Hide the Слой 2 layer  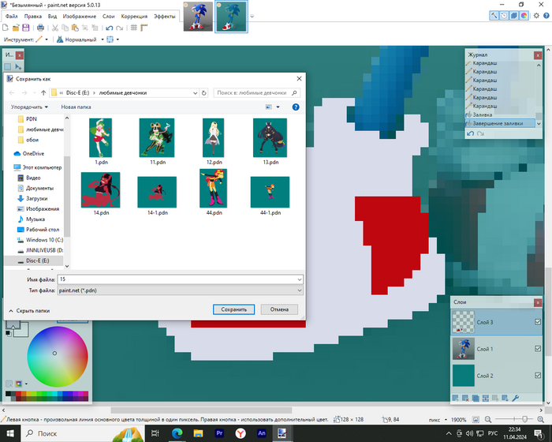538,376
